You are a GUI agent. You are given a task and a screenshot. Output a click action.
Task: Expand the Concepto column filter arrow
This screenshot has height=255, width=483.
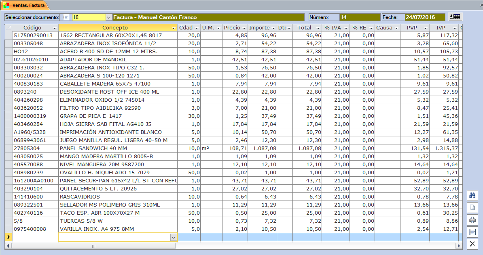(x=174, y=28)
